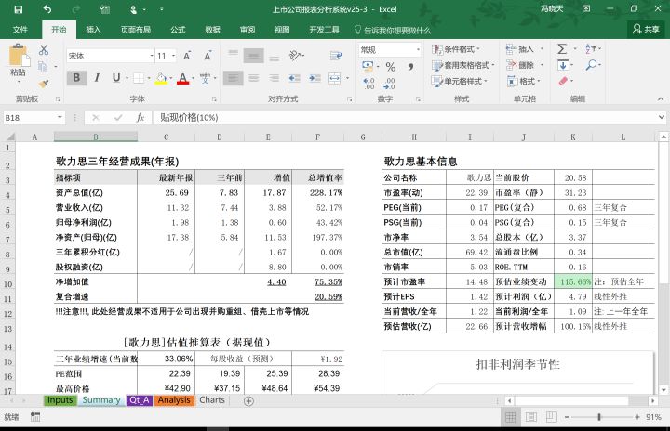Align text to the right
The height and width of the screenshot is (431, 670).
[x=274, y=78]
